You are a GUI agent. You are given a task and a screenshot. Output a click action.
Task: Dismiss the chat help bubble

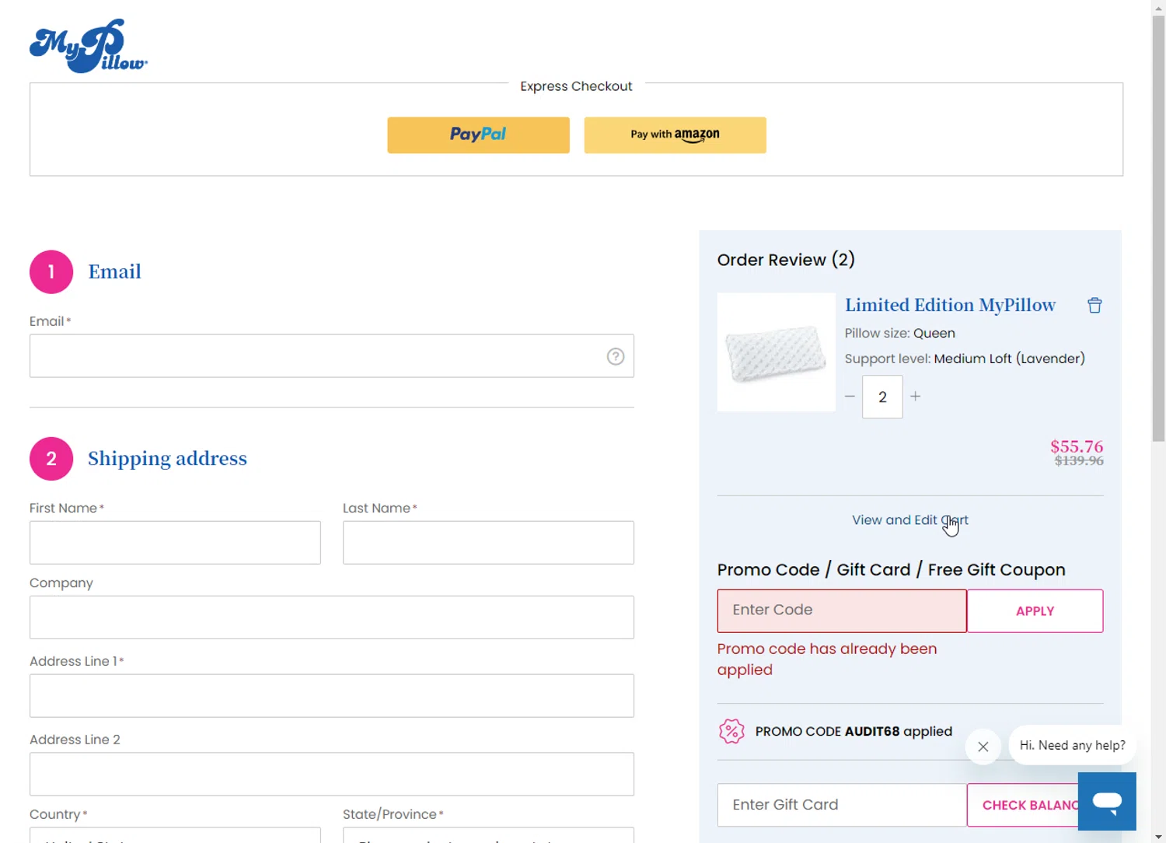tap(983, 747)
